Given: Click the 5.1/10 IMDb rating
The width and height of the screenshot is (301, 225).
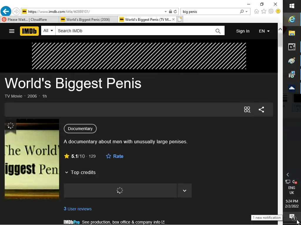Looking at the screenshot, I should coord(80,156).
